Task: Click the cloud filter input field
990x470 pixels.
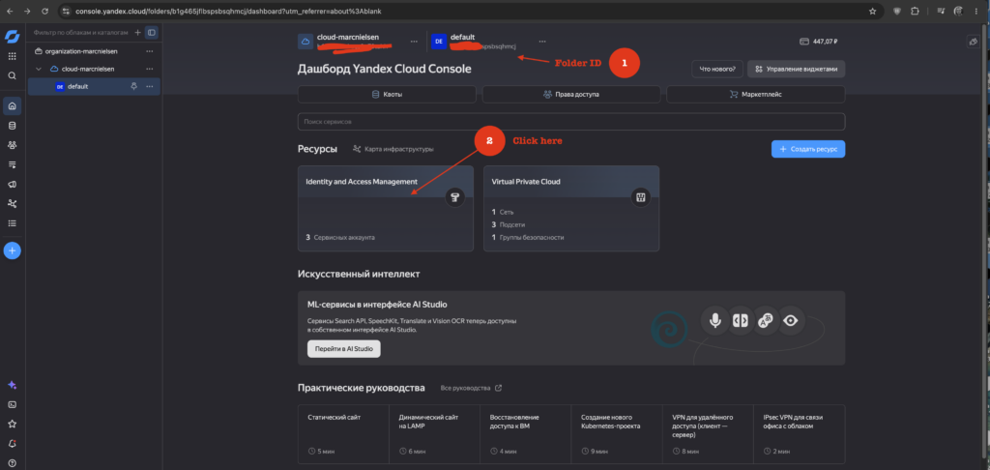Action: tap(81, 32)
